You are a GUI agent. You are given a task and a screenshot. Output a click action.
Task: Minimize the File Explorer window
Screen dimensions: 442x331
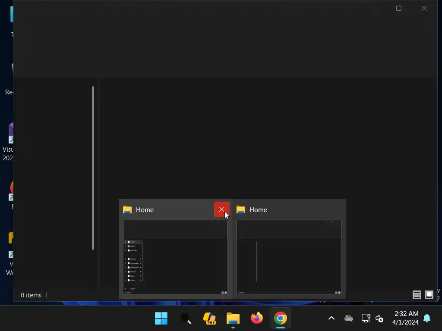(x=374, y=9)
